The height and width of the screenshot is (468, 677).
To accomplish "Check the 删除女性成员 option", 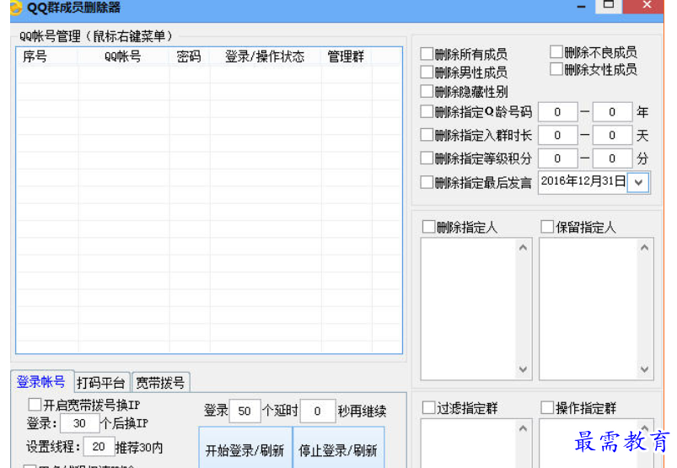I will point(556,69).
